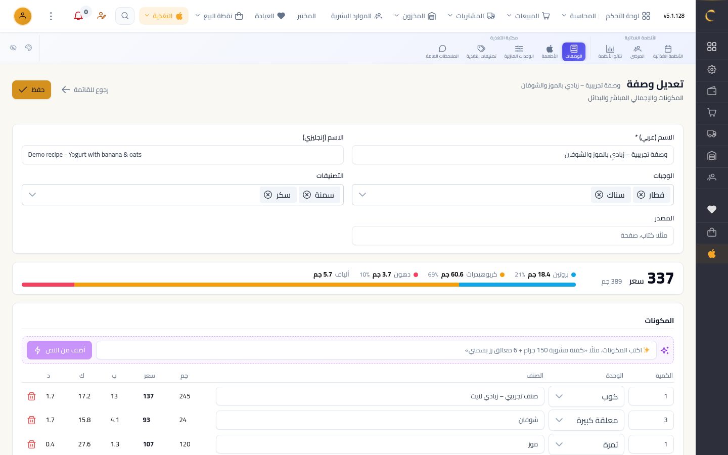The width and height of the screenshot is (728, 455).
Task: Open المرضى patients in the ribbon
Action: pyautogui.click(x=638, y=52)
